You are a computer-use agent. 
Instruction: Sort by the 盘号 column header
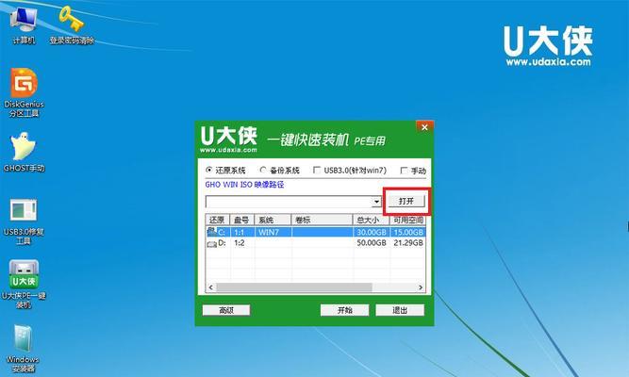coord(242,220)
